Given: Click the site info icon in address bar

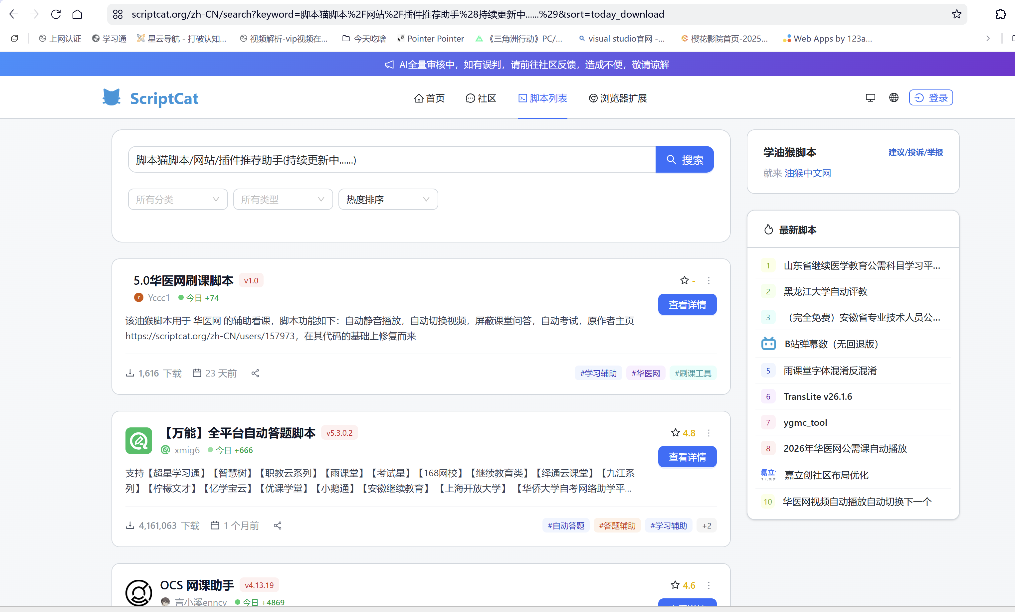Looking at the screenshot, I should [118, 14].
